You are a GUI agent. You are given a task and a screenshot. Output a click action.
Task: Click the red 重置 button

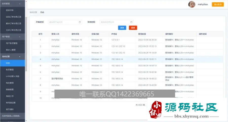(133, 28)
